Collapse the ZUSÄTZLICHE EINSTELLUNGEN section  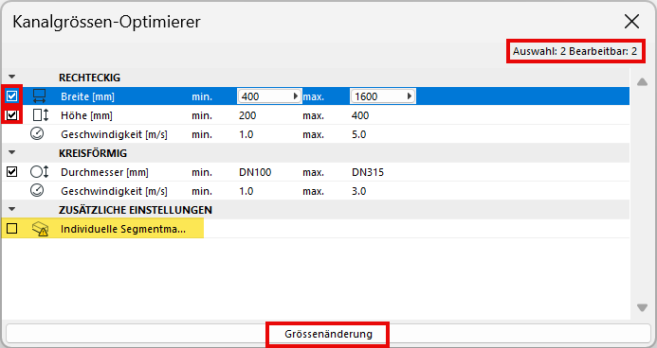coord(11,209)
